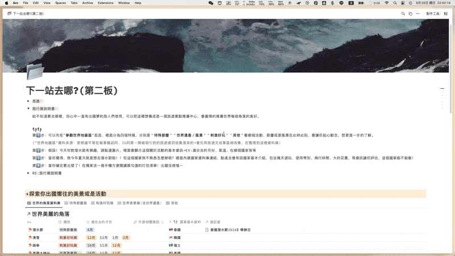Click the battery icon in menu bar
This screenshot has height=256, width=455.
361,3
